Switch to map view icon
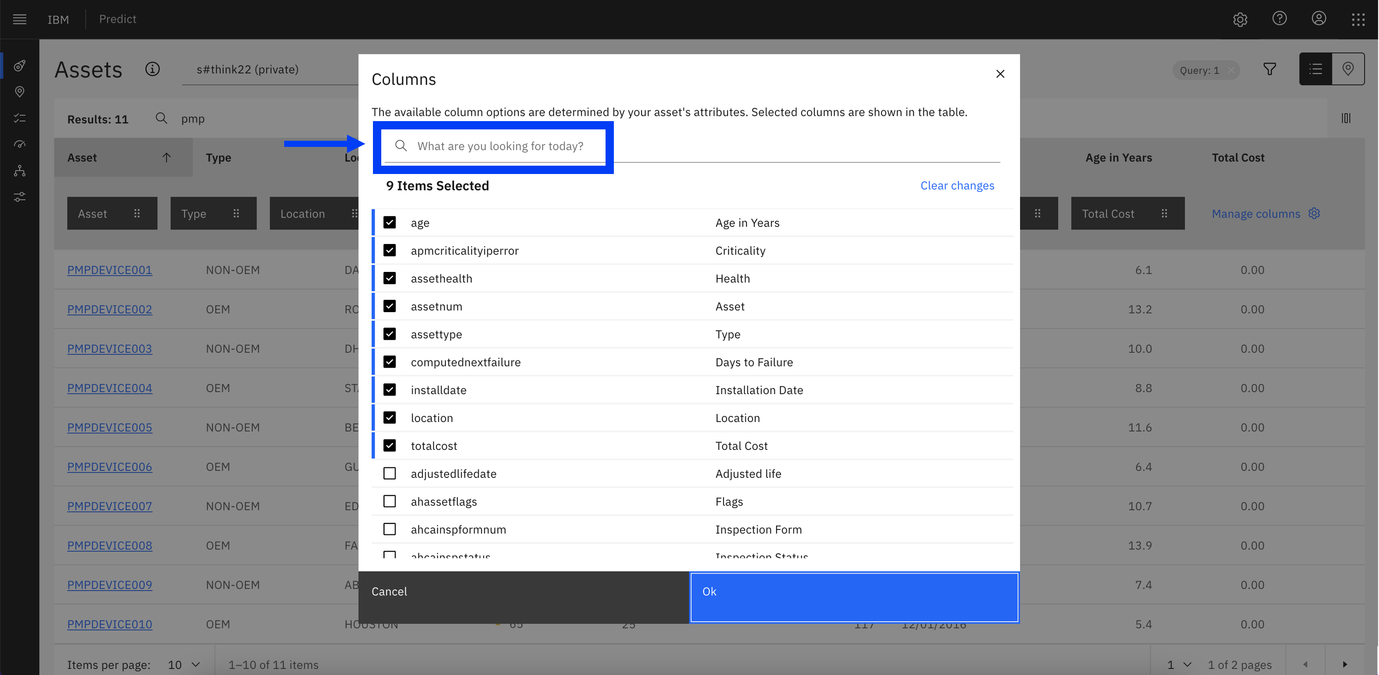Viewport: 1379px width, 675px height. (1348, 69)
